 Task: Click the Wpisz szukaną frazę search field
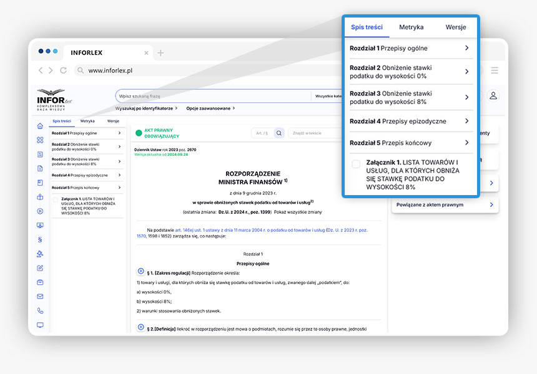212,96
